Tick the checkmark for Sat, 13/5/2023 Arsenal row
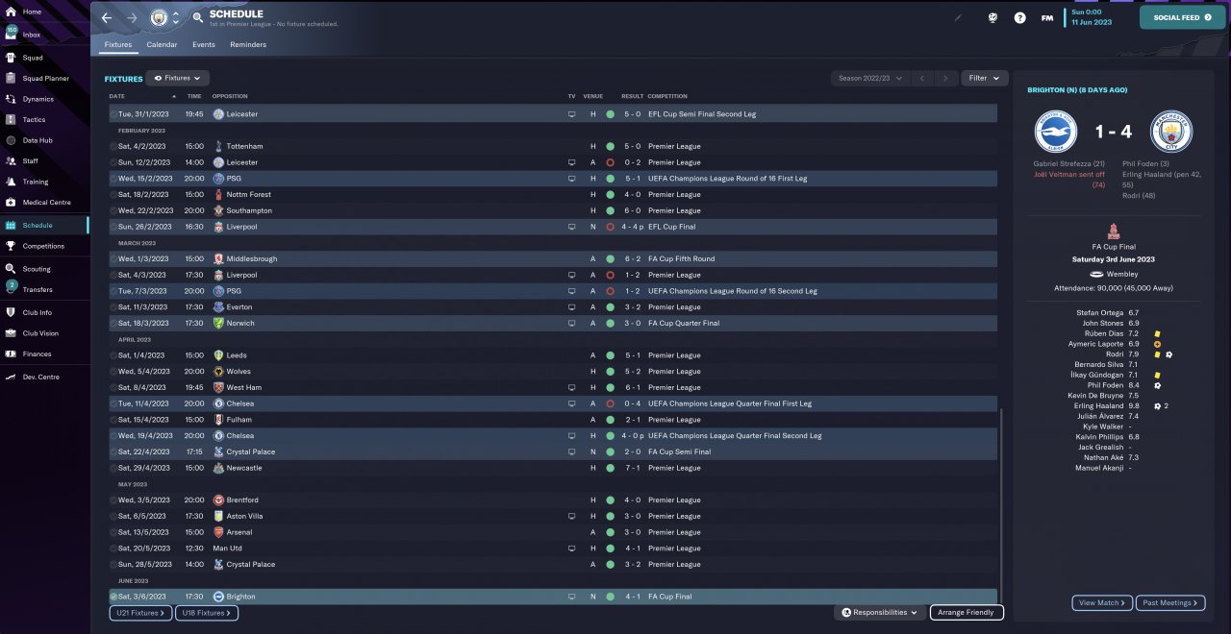 113,532
